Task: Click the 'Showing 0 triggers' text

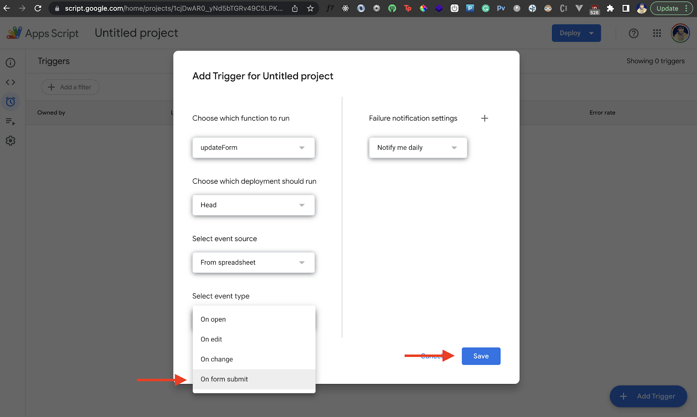Action: (656, 61)
